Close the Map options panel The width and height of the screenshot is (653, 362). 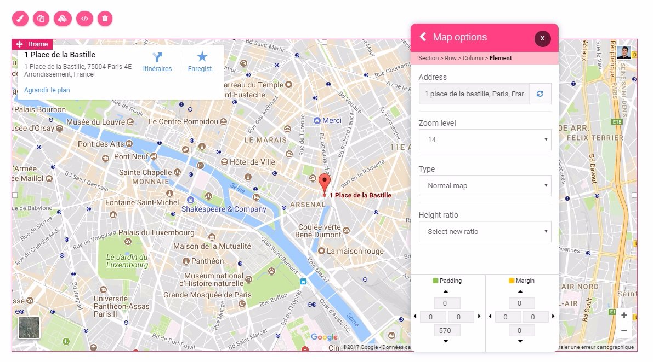[542, 38]
